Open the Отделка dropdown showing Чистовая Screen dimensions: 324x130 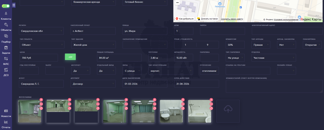[274, 58]
